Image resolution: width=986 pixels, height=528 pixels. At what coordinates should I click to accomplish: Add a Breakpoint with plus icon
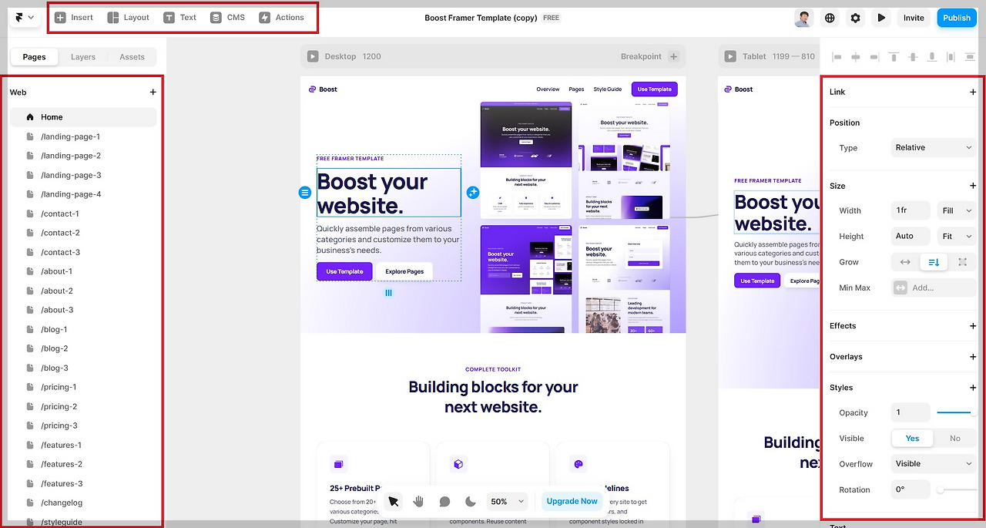pyautogui.click(x=673, y=56)
